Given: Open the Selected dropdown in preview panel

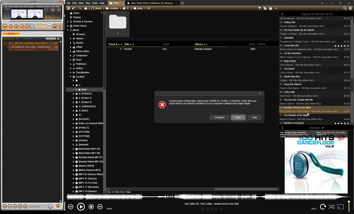Looking at the screenshot, I should click(x=316, y=128).
